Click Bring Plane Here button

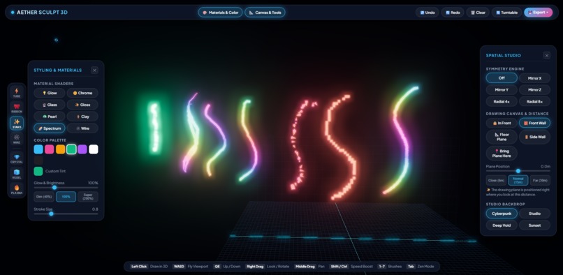tap(502, 154)
